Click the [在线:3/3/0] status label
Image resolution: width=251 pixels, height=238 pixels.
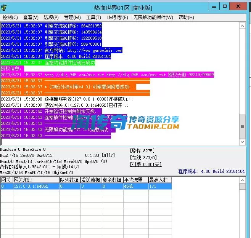click(x=143, y=158)
